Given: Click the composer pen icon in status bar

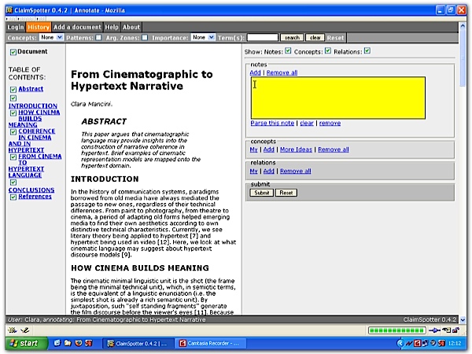Looking at the screenshot, I should (24, 330).
